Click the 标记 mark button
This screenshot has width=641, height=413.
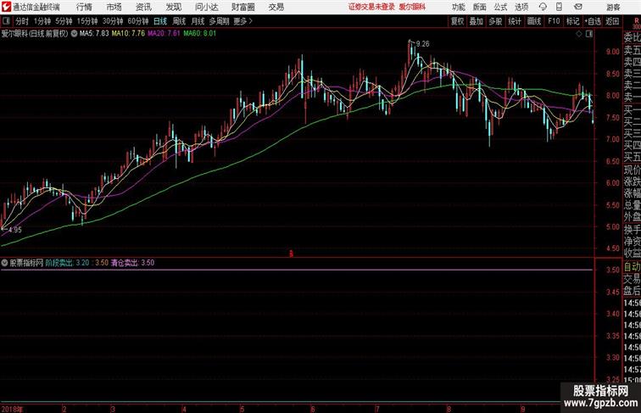tap(572, 21)
